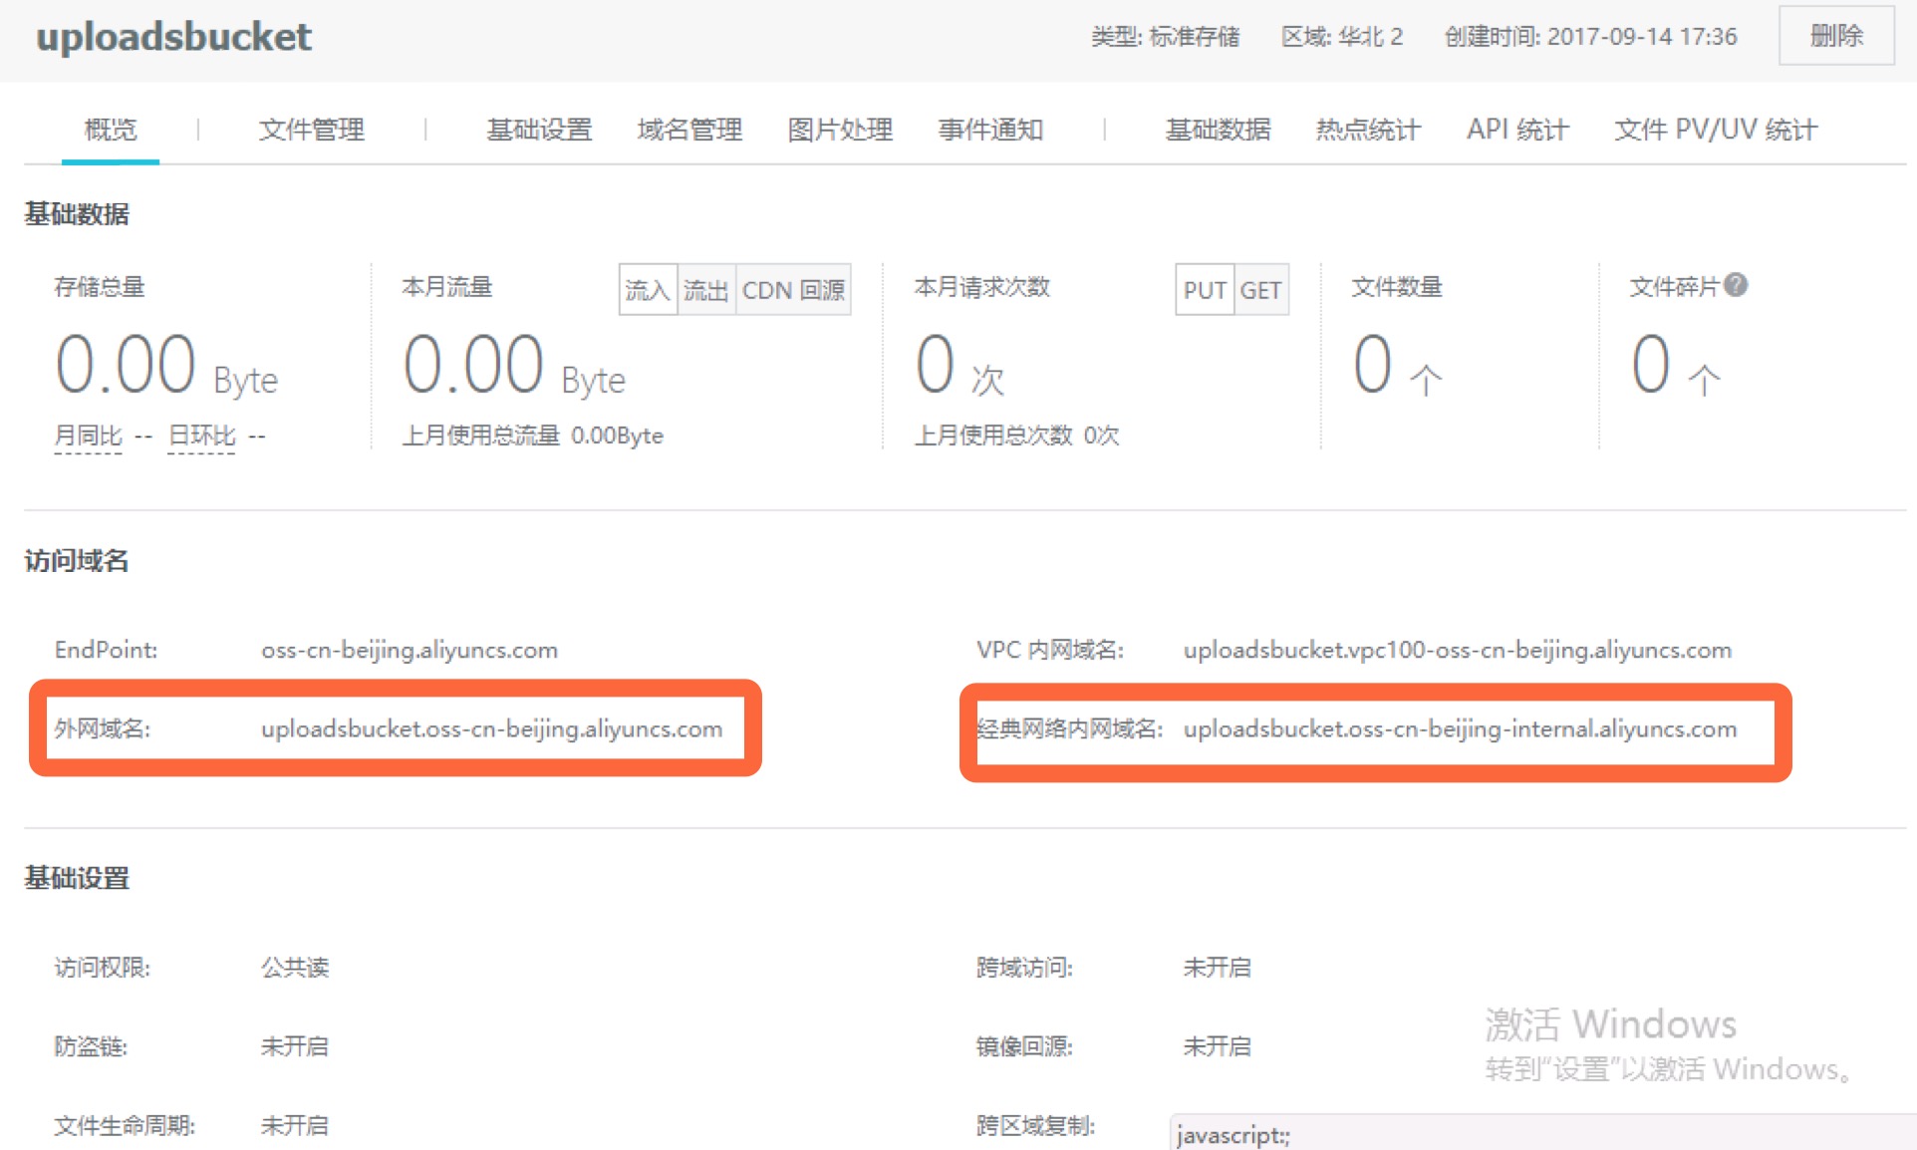The width and height of the screenshot is (1917, 1150).
Task: Switch to the 概览 overview tab
Action: tap(110, 130)
